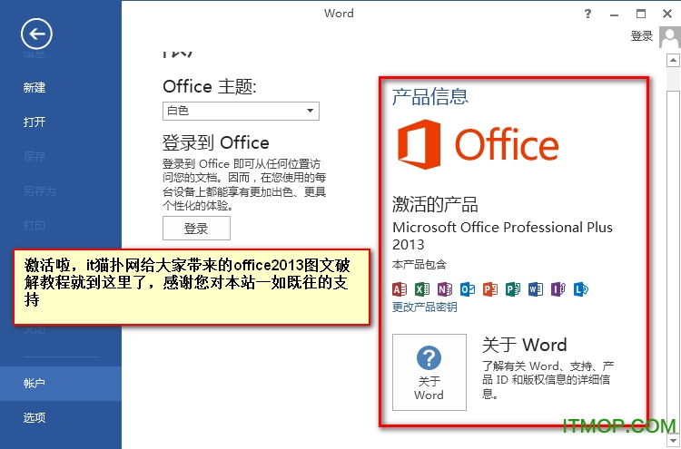Screen dimensions: 681x449
Task: Click the 登录 link at top right
Action: [642, 36]
